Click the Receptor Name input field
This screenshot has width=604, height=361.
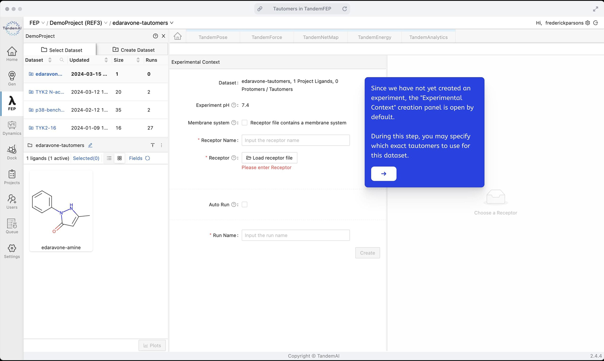click(x=295, y=140)
